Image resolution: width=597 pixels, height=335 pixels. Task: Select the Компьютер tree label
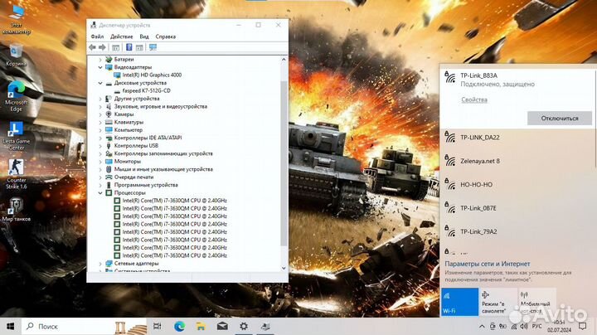tap(129, 130)
